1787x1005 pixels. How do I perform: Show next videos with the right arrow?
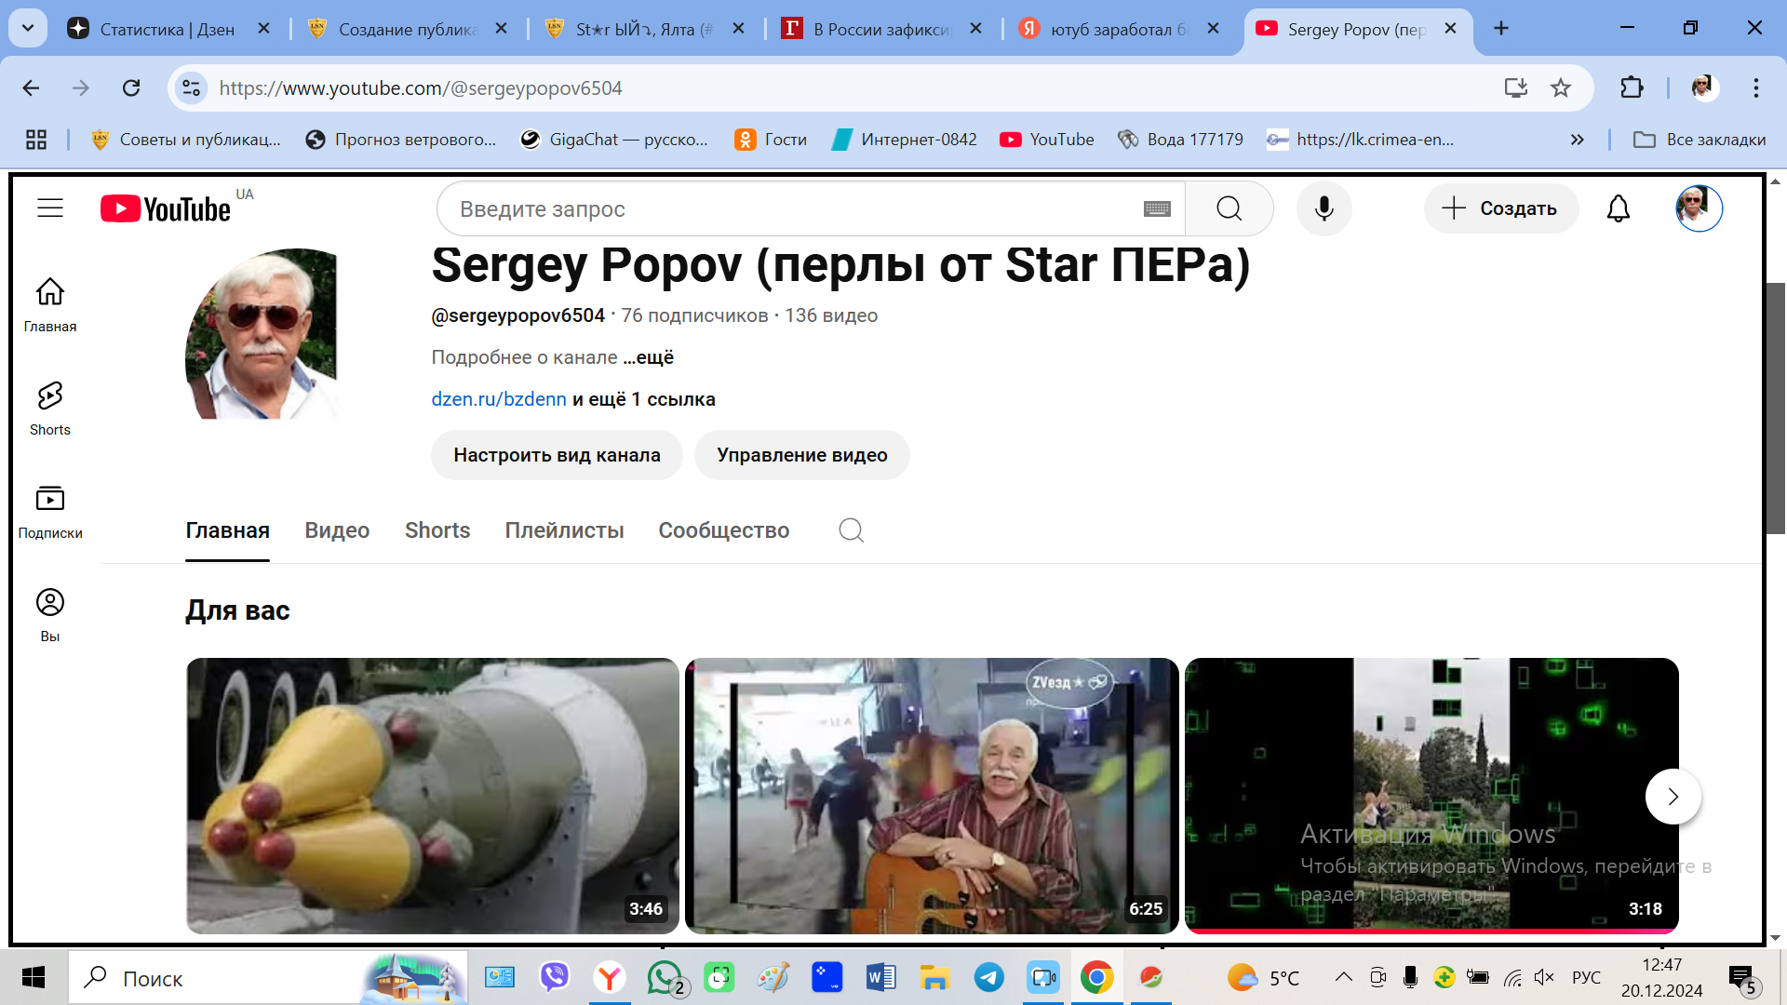click(x=1673, y=797)
